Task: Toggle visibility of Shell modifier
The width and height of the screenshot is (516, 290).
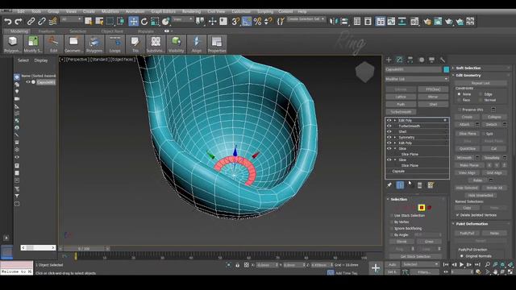Action: pos(389,131)
